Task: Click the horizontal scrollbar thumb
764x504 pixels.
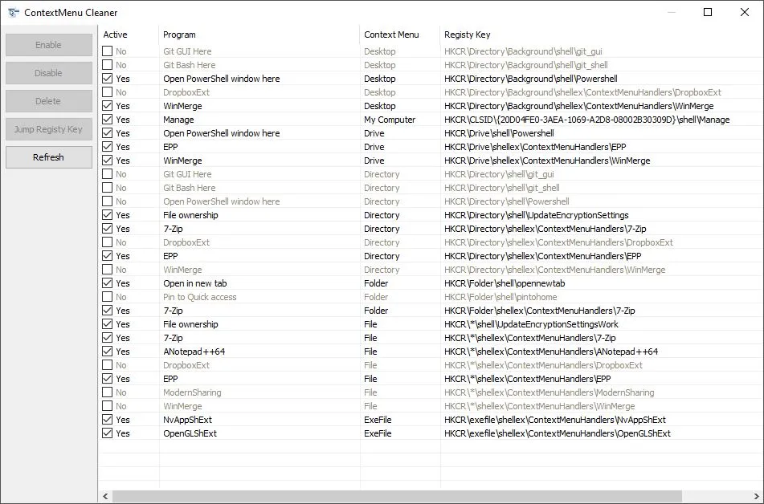Action: point(397,496)
